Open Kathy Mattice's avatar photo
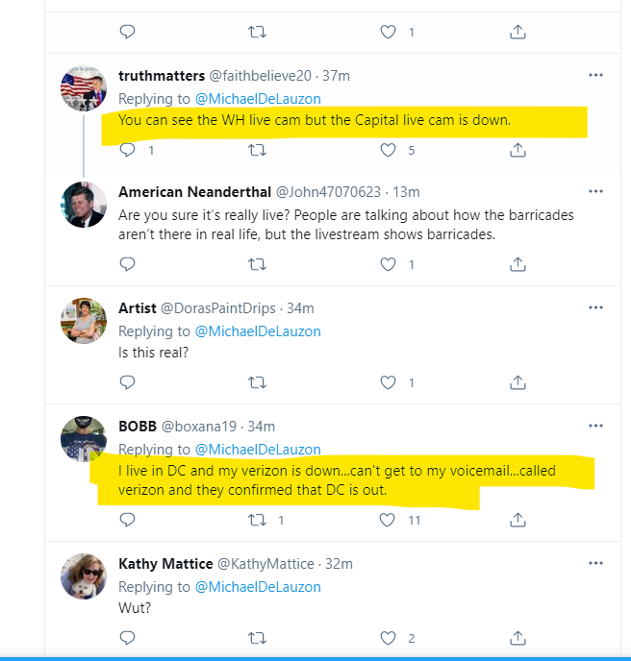Screen dimensions: 631x661 (x=84, y=576)
